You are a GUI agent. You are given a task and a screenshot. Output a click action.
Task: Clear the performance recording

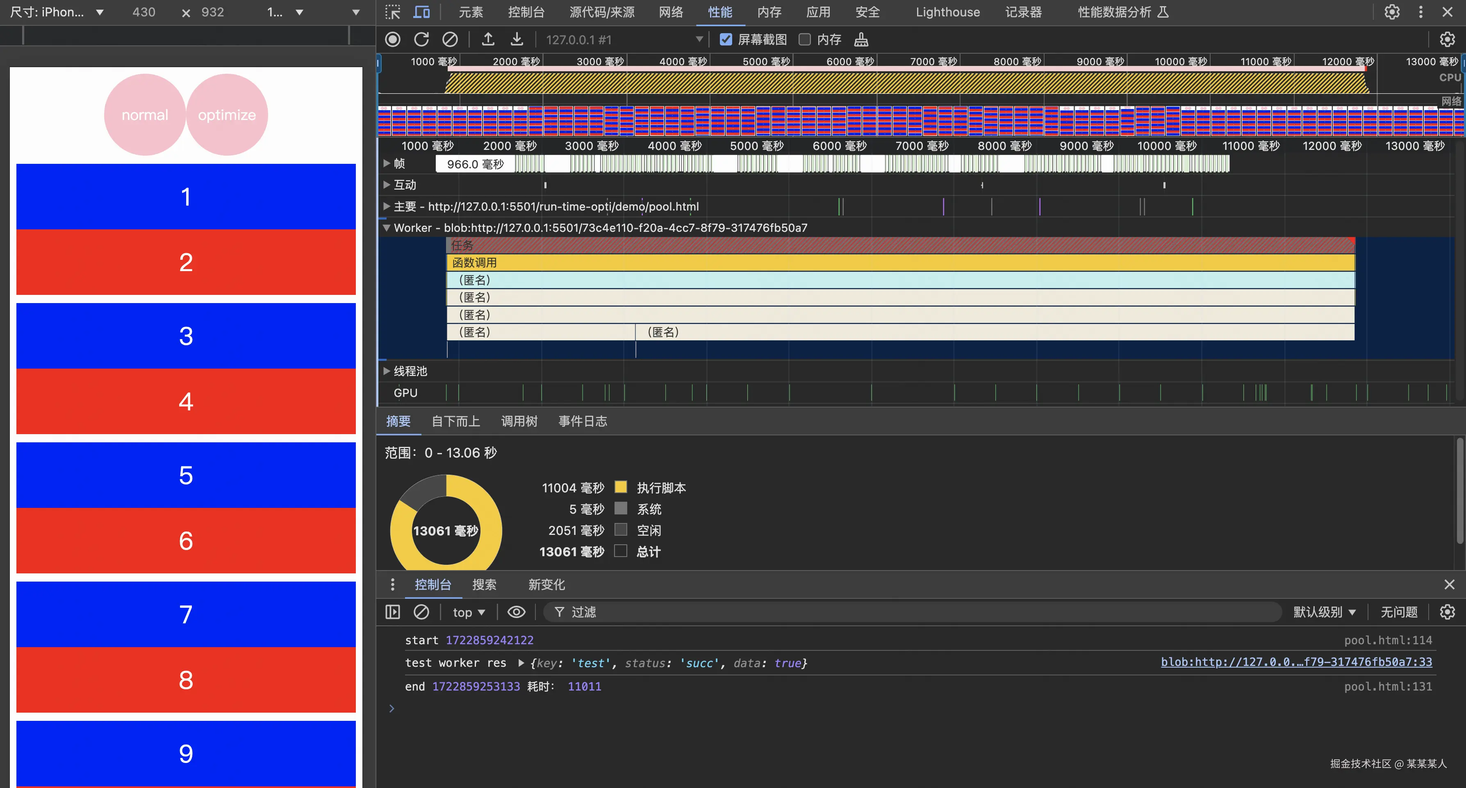pyautogui.click(x=450, y=39)
